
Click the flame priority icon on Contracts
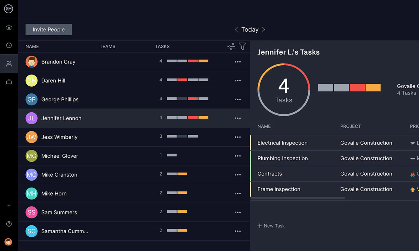[x=412, y=174]
